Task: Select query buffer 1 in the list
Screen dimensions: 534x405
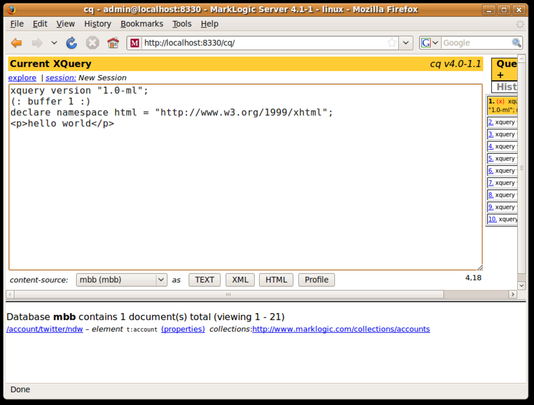Action: point(502,105)
